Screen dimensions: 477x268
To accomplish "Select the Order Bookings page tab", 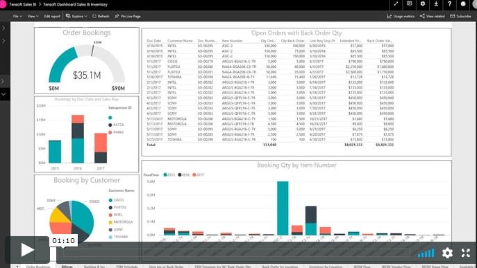I will coord(38,267).
